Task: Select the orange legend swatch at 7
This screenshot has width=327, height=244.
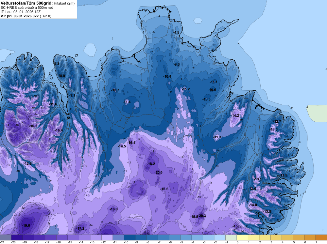Action: pos(321,237)
